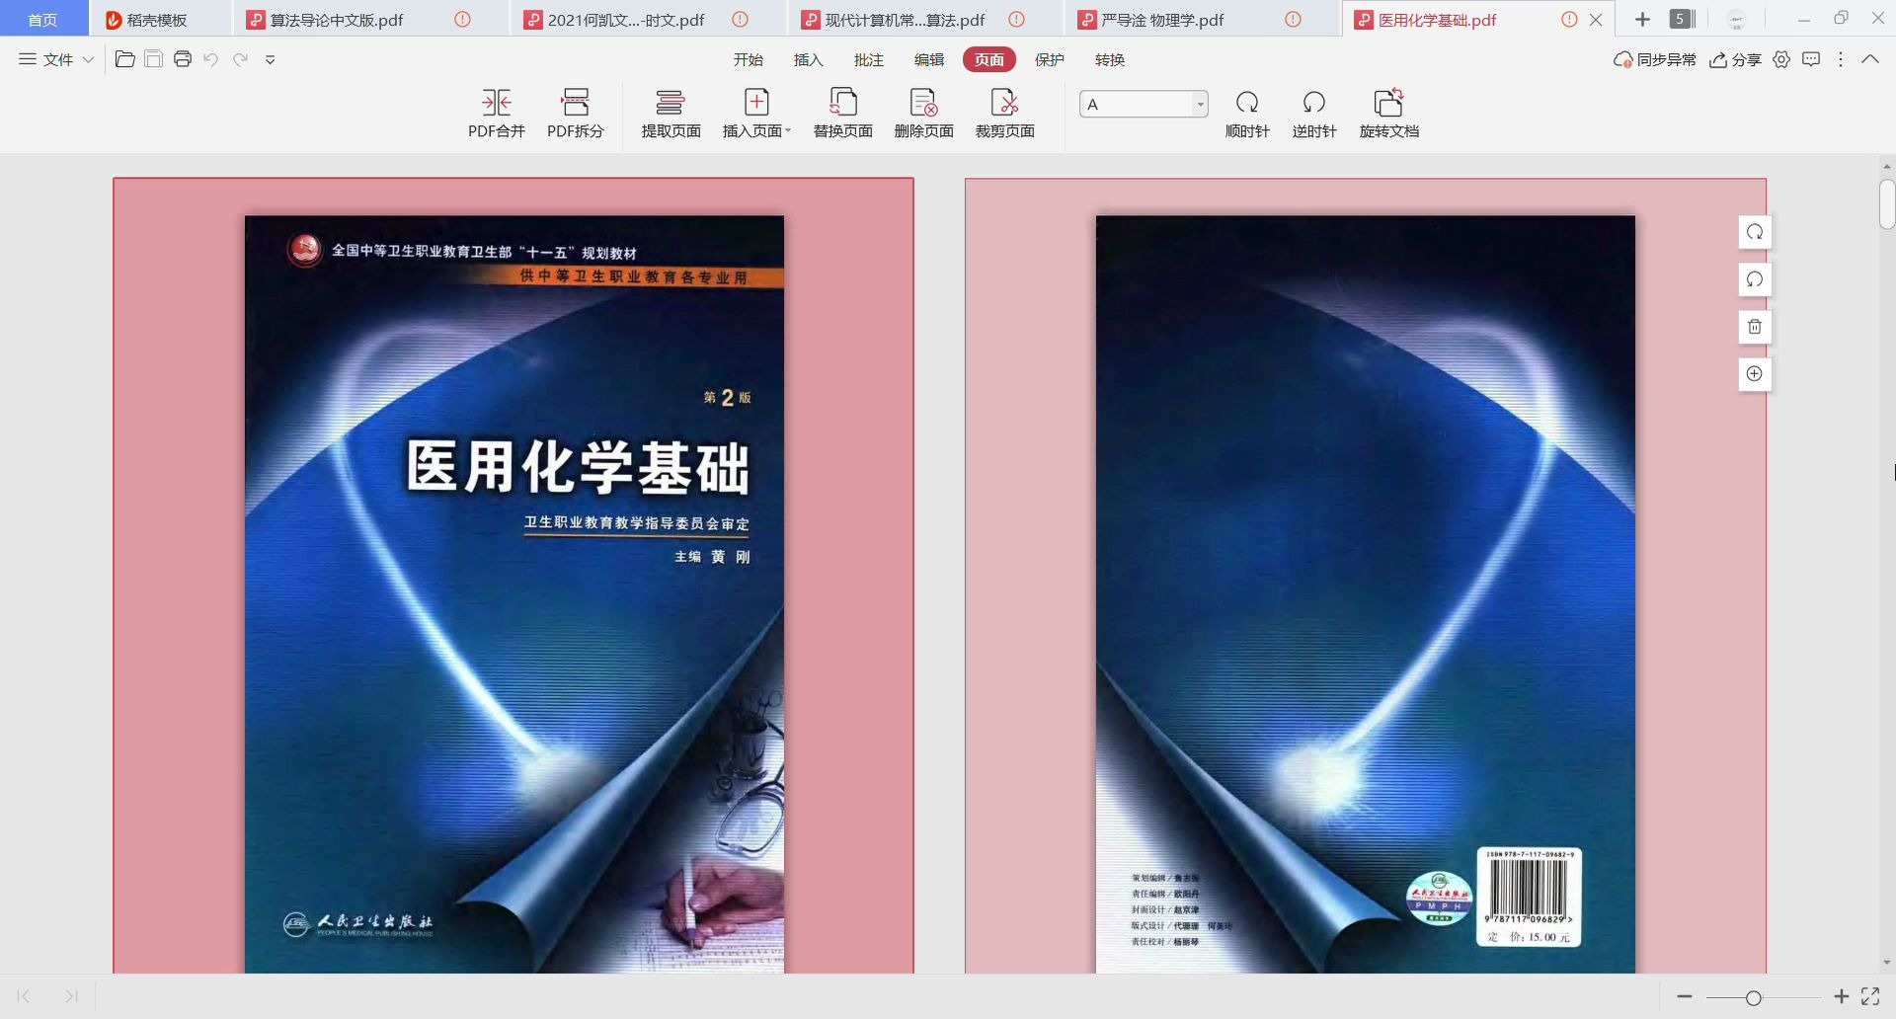Switch to the 保护 ribbon tab
The image size is (1896, 1019).
[x=1049, y=59]
